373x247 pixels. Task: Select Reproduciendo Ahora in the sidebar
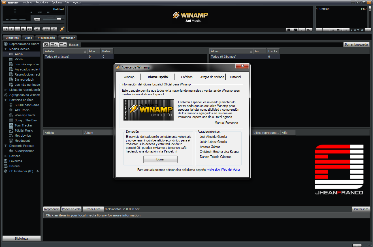point(22,44)
